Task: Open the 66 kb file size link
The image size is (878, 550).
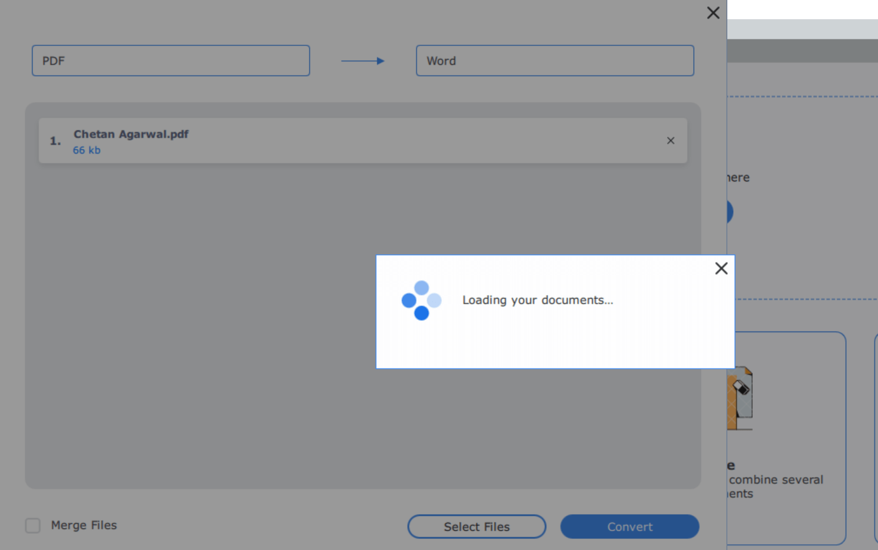Action: pos(86,150)
